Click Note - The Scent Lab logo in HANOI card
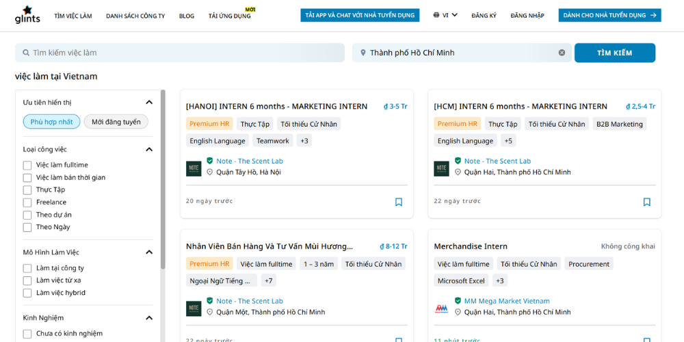The width and height of the screenshot is (684, 342). pos(194,169)
